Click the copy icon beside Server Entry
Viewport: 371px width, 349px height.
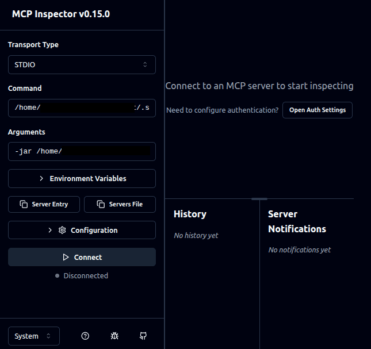24,204
